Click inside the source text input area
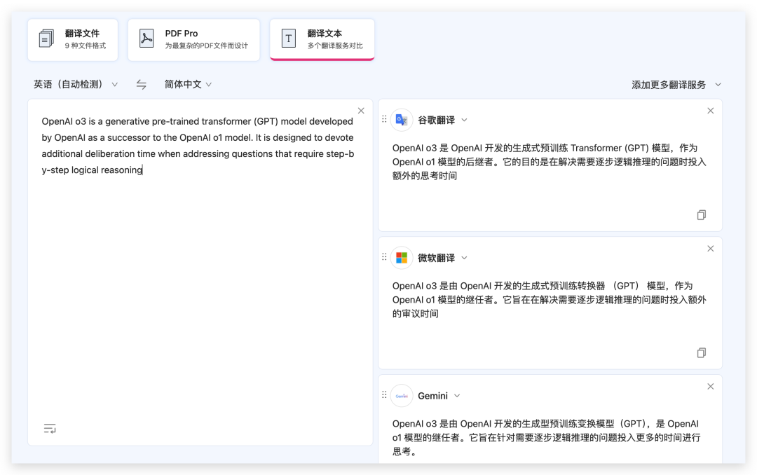The width and height of the screenshot is (757, 475). (x=200, y=294)
